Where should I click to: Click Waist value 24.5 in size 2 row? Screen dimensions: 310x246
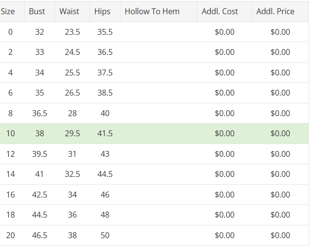point(72,52)
